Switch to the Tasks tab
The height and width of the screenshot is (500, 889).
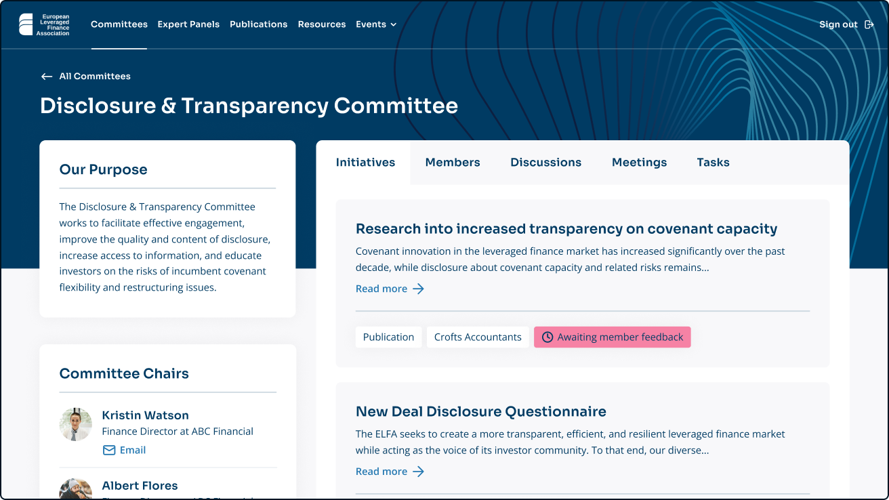tap(713, 163)
